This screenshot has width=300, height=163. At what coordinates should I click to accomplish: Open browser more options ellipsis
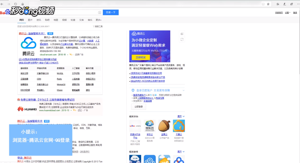(298, 4)
